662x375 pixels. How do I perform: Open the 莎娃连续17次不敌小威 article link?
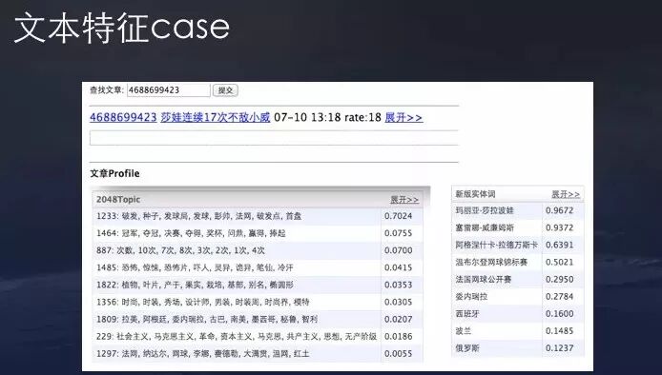pos(216,117)
